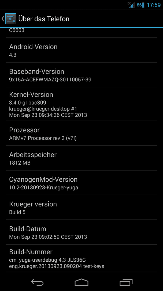This screenshot has width=163, height=291.
Task: Open the recent apps navigation button
Action: pyautogui.click(x=126, y=282)
